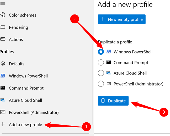
Task: Click the Color schemes palette icon
Action: point(3,15)
